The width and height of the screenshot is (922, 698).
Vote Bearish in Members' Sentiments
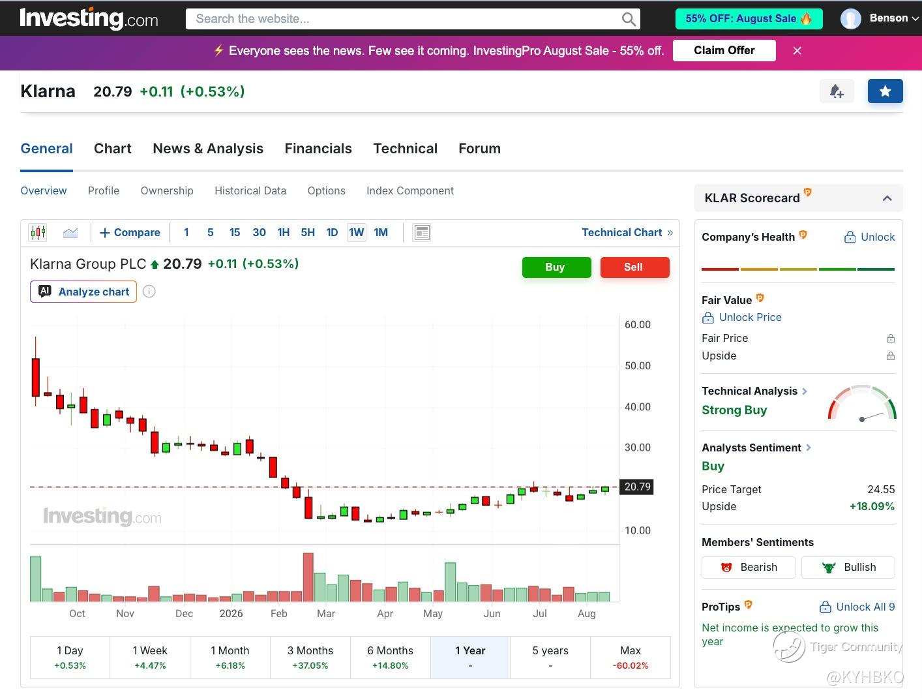pos(749,568)
